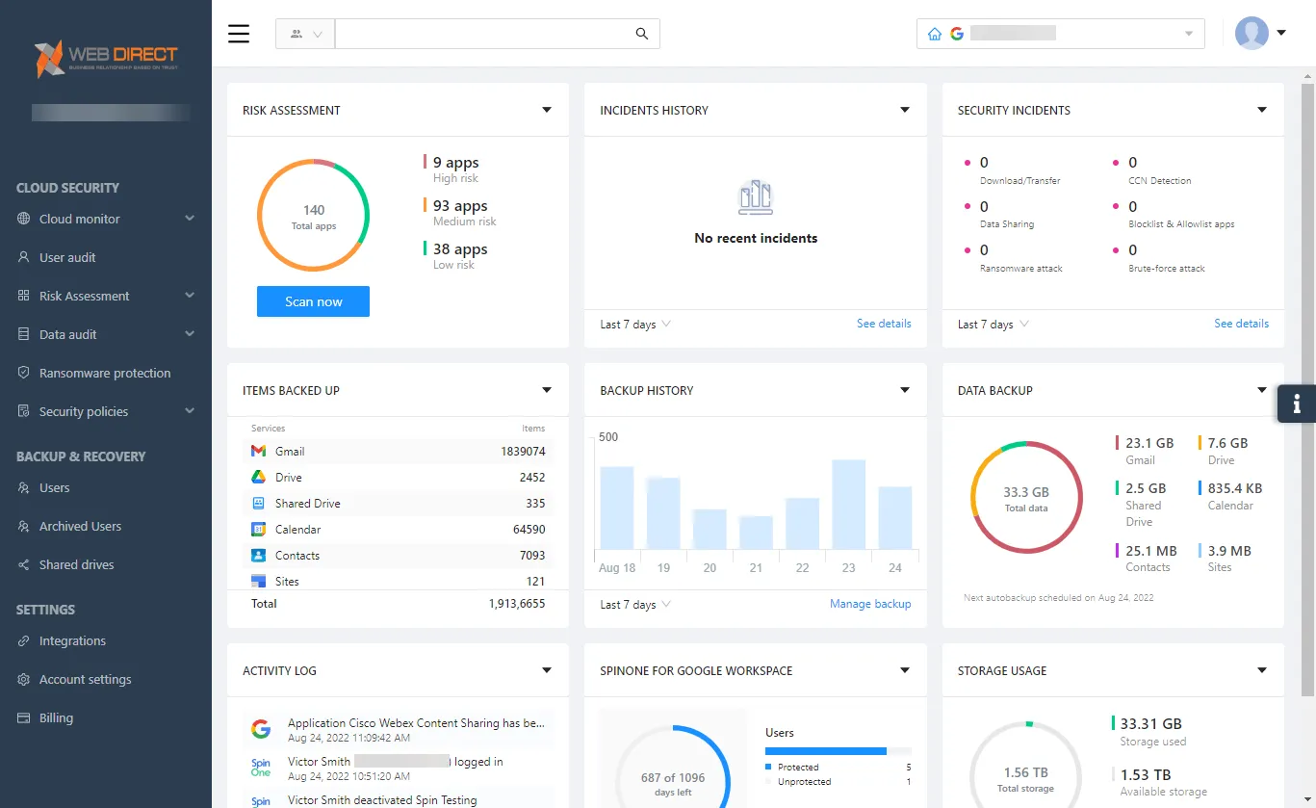Click the Archived Users icon
1316x808 pixels.
pos(24,526)
